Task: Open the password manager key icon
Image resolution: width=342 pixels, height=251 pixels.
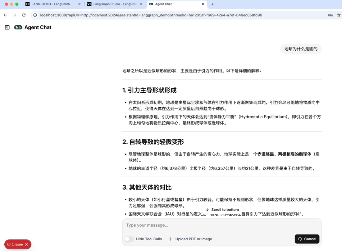Action: tap(330, 15)
